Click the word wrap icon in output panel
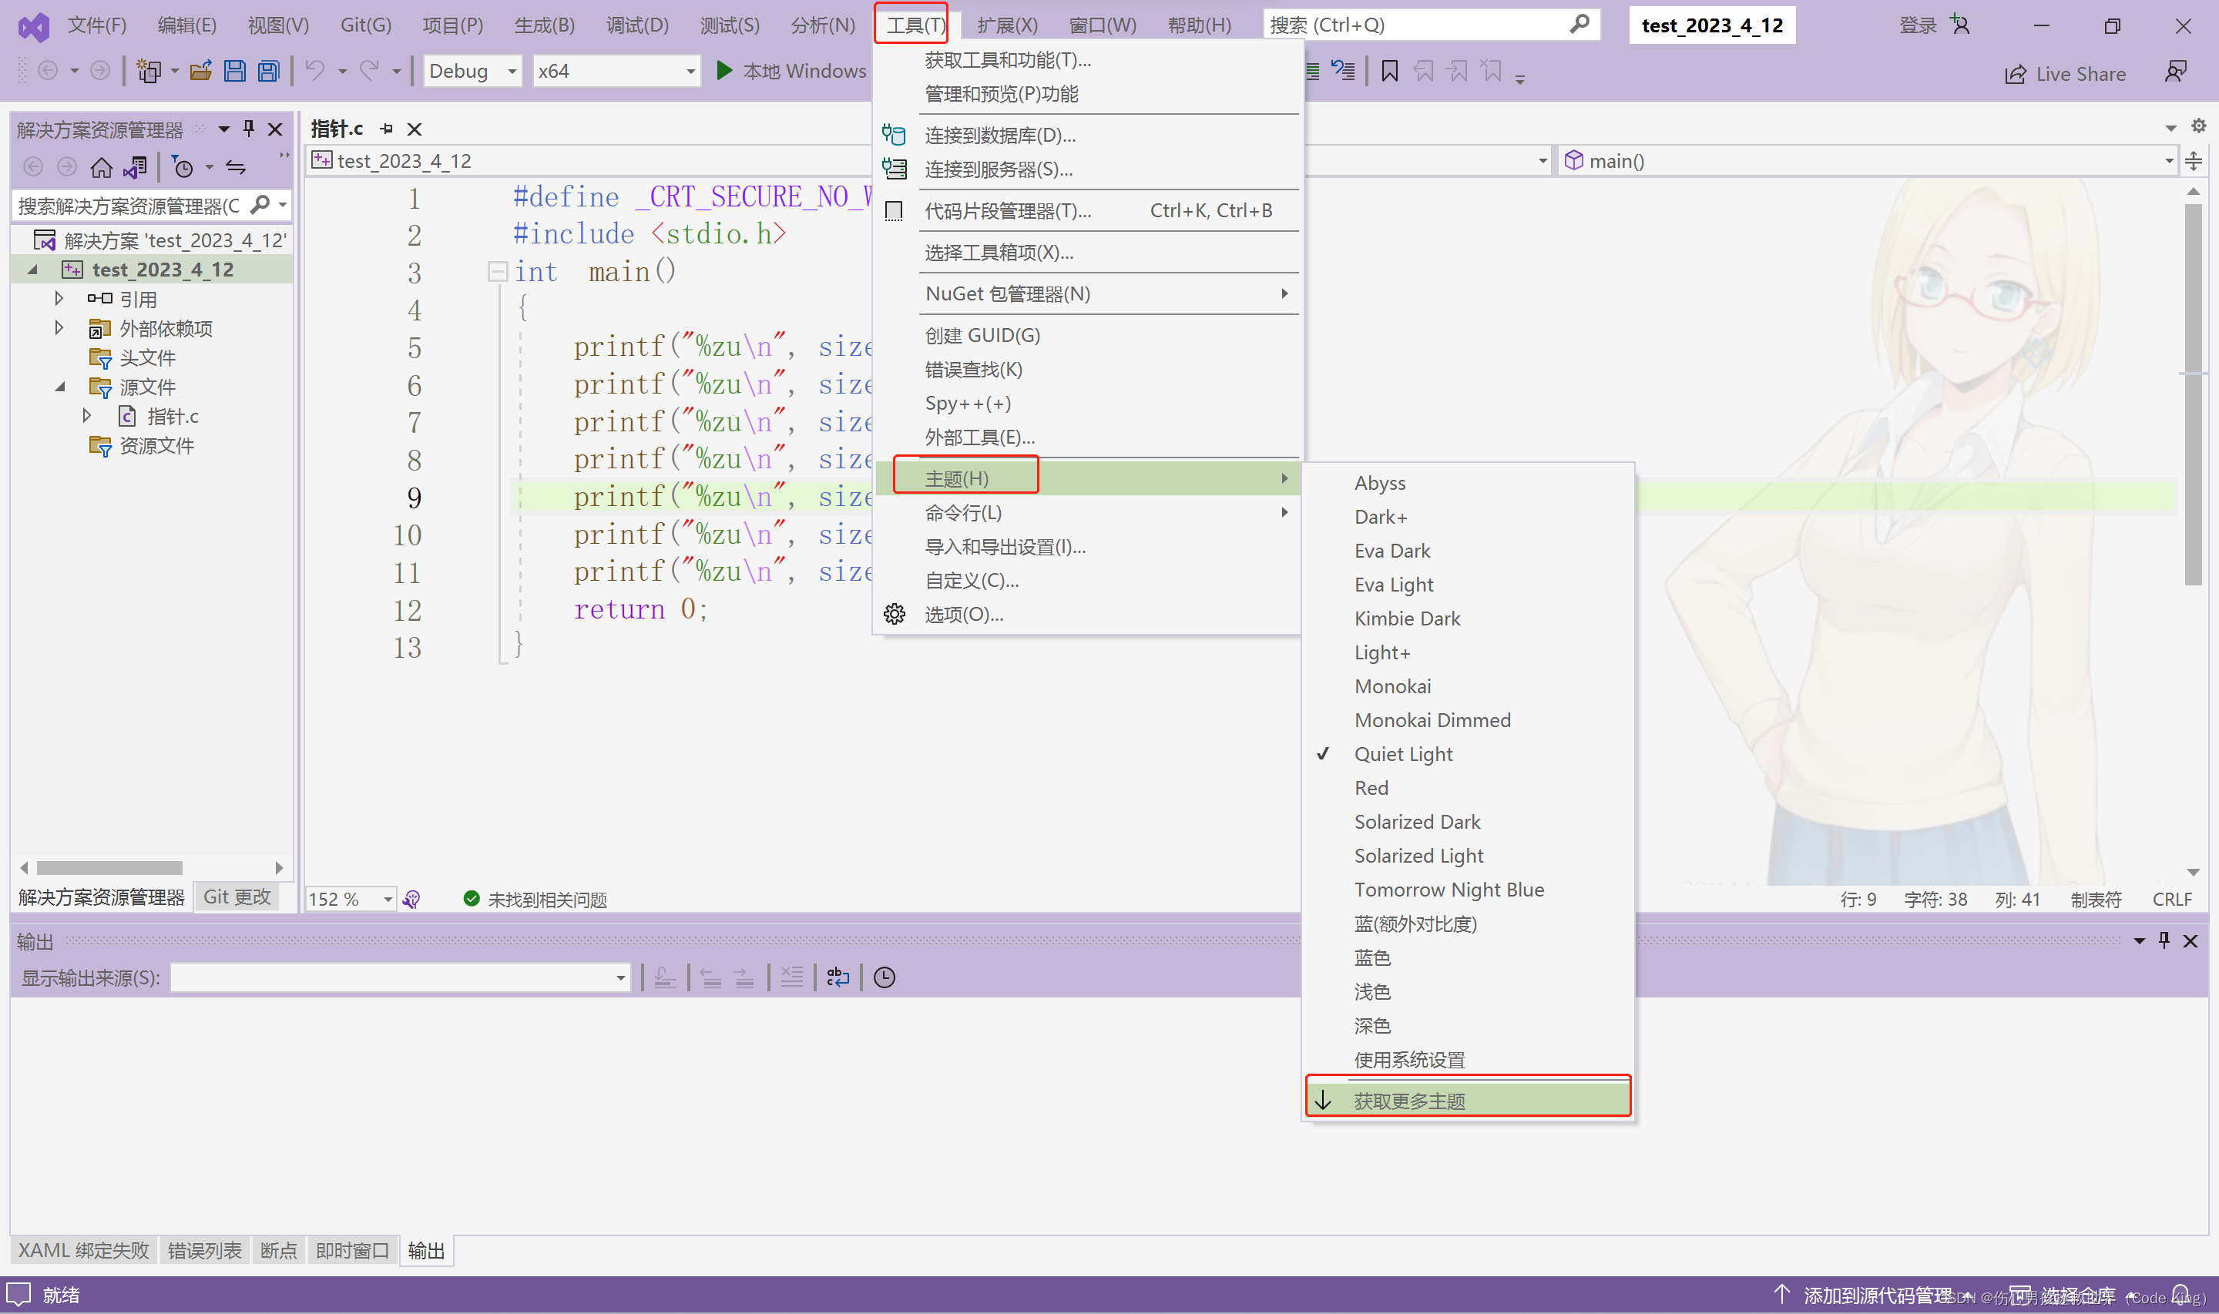 tap(837, 977)
